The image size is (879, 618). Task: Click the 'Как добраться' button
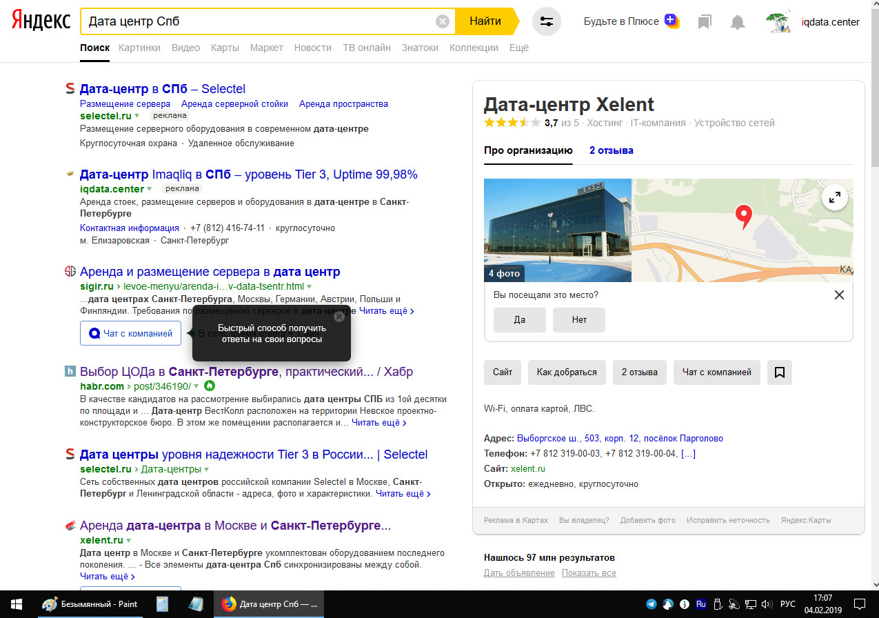(567, 372)
